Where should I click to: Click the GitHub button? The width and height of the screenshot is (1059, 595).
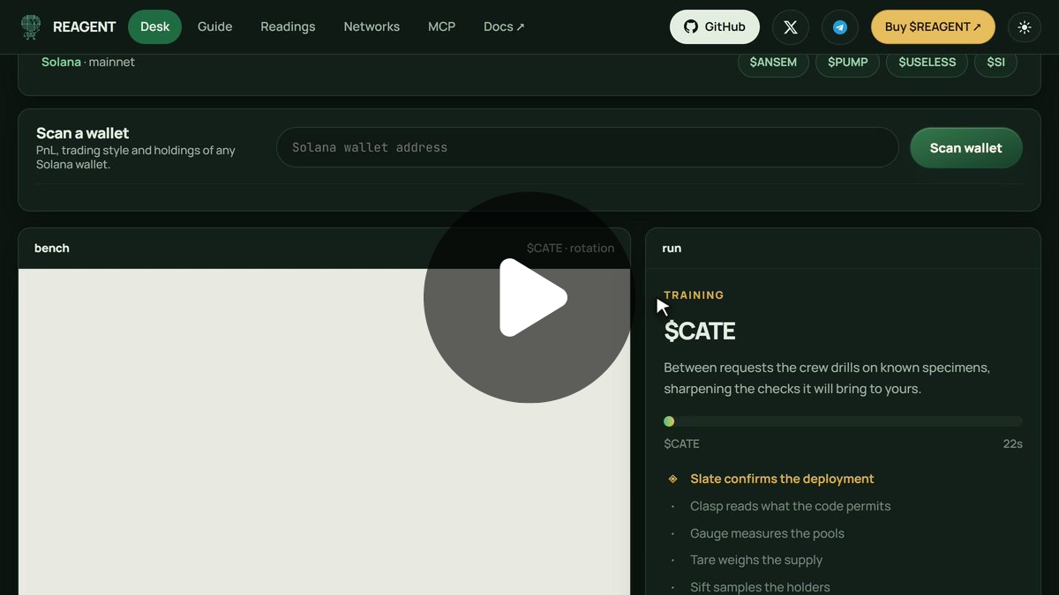(715, 27)
